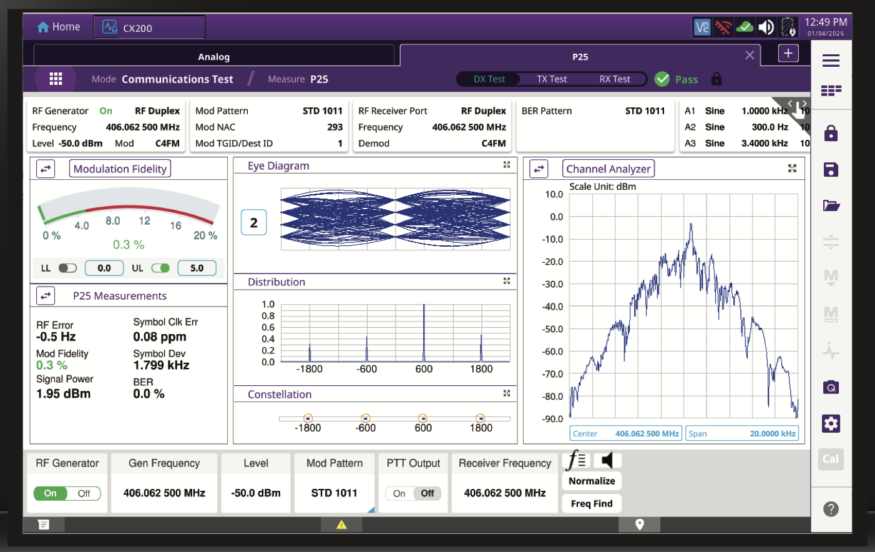Open folder icon in right sidebar

tap(831, 205)
